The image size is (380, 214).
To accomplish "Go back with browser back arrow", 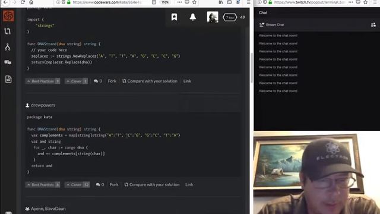I will pos(5,2).
